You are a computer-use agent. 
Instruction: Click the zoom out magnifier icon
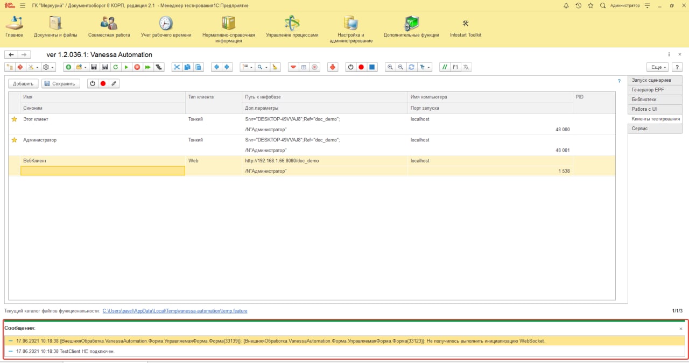(400, 67)
